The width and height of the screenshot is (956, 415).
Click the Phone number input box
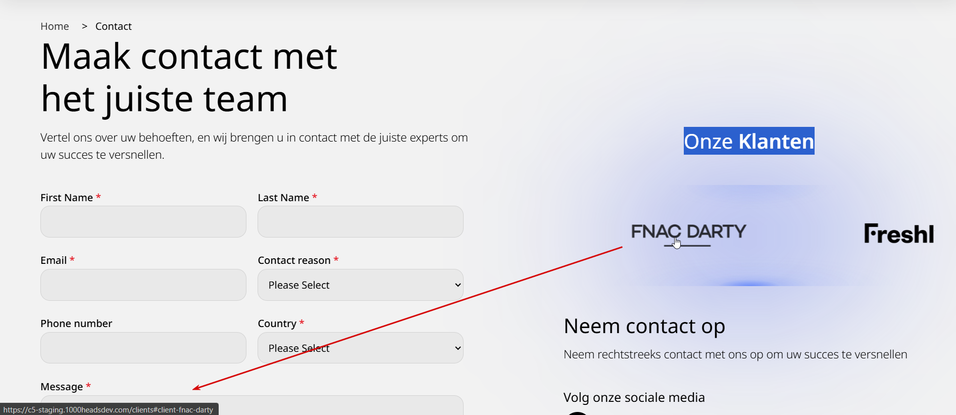[x=143, y=348]
